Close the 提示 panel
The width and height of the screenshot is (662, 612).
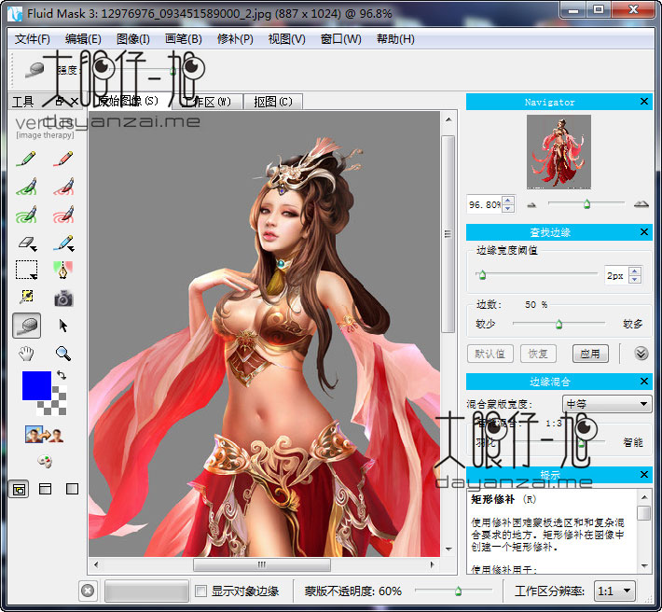[x=644, y=475]
